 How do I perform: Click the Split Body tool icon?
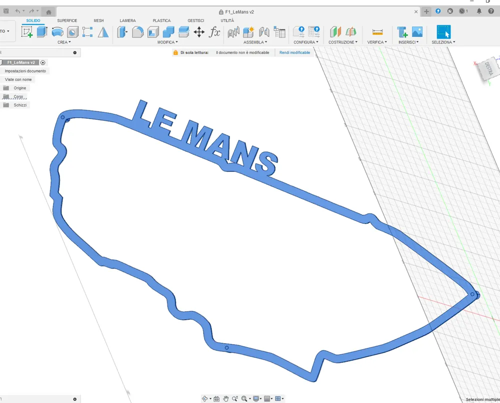click(183, 32)
